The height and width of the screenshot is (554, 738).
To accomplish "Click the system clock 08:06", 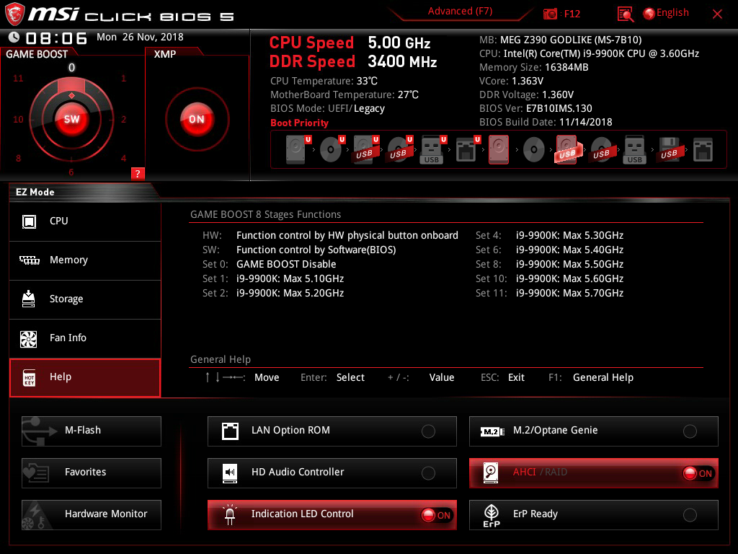I will tap(56, 38).
